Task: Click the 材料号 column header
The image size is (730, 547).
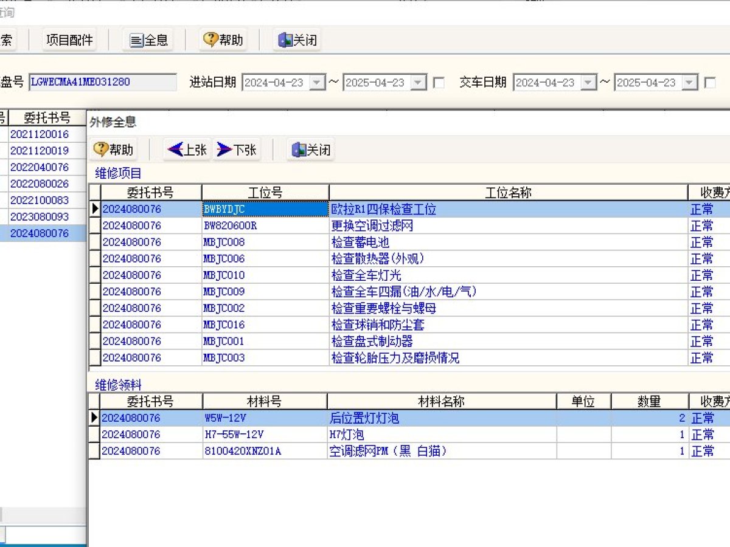Action: pyautogui.click(x=265, y=401)
